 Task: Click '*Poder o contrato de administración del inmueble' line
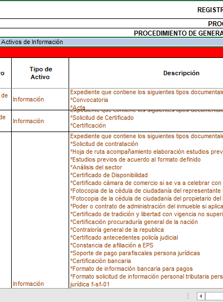tap(147, 206)
